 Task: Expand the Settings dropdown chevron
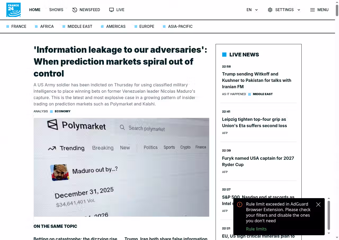tap(299, 10)
